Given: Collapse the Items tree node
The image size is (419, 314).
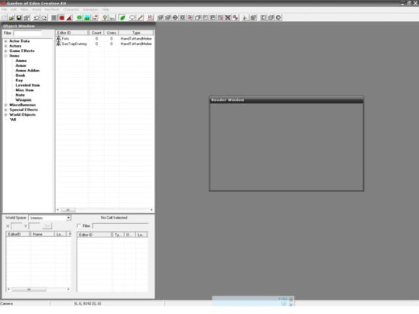Looking at the screenshot, I should tap(6, 56).
